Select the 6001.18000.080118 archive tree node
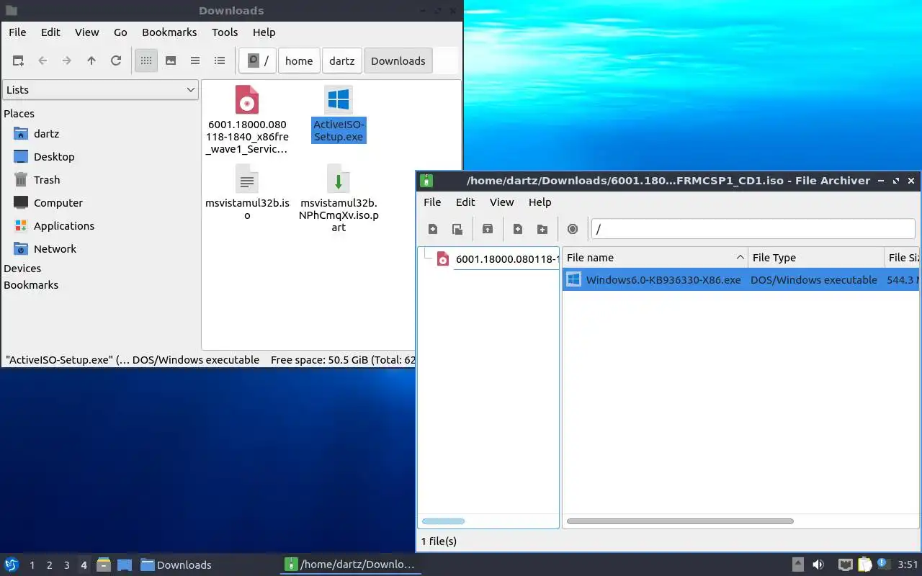The width and height of the screenshot is (922, 576). [x=498, y=259]
